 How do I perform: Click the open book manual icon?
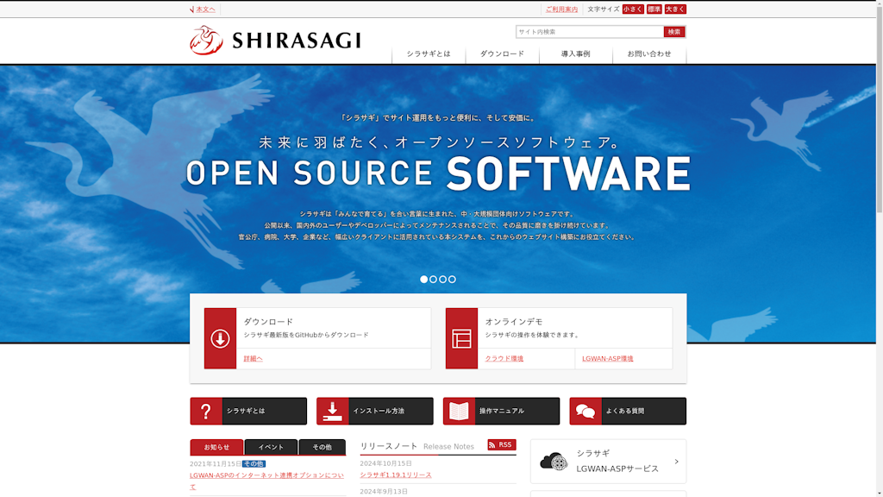coord(459,412)
